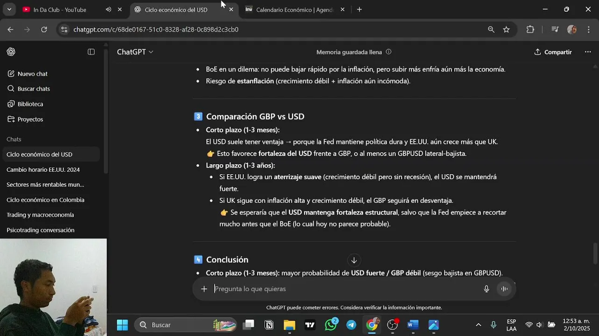Switch ESP LAA keyboard language
The height and width of the screenshot is (336, 599).
point(511,325)
